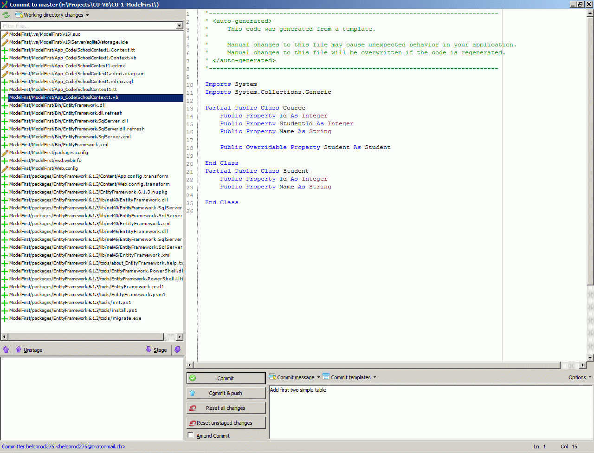Screen dimensions: 594x453
Task: Click the Col 15 status bar indicator
Action: 569,447
